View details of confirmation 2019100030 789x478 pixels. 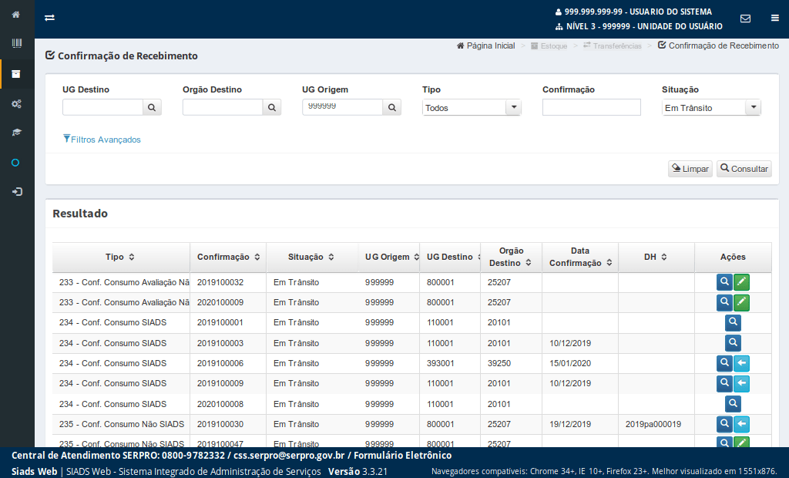click(724, 424)
